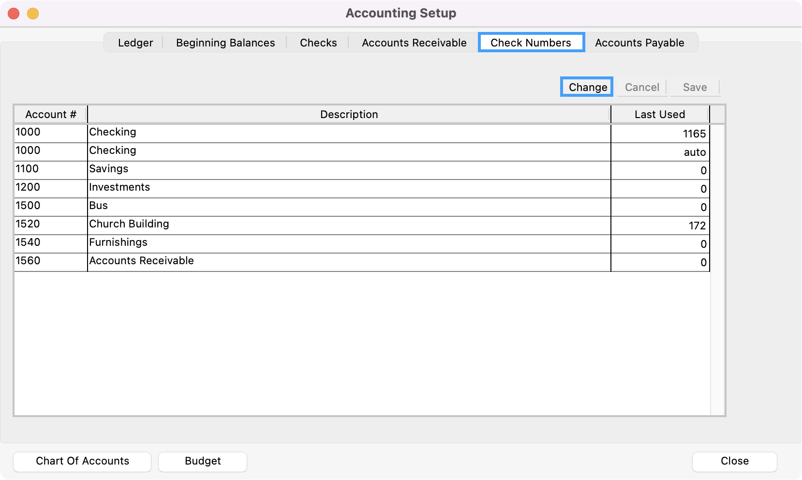Select the Furnishings account row

pyautogui.click(x=348, y=243)
